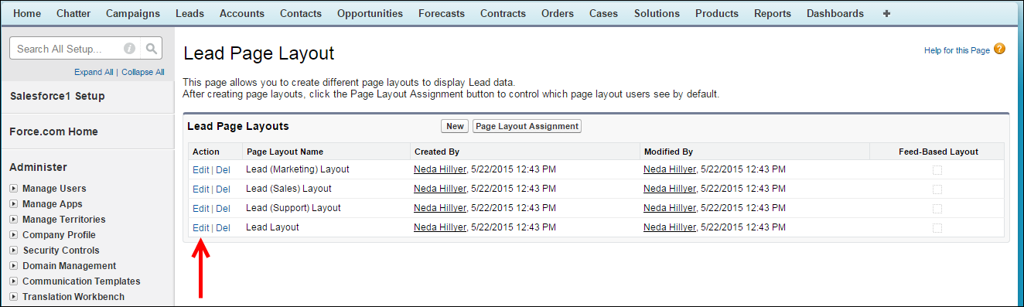Click Edit for the Lead Layout row
The image size is (1024, 307).
tap(201, 227)
